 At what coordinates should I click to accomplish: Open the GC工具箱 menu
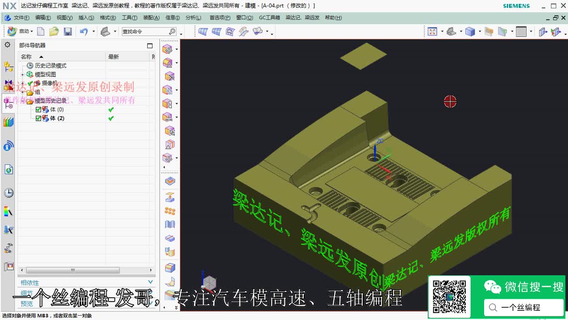point(270,18)
